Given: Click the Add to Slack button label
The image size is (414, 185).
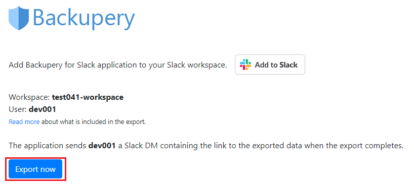Looking at the screenshot, I should point(276,65).
